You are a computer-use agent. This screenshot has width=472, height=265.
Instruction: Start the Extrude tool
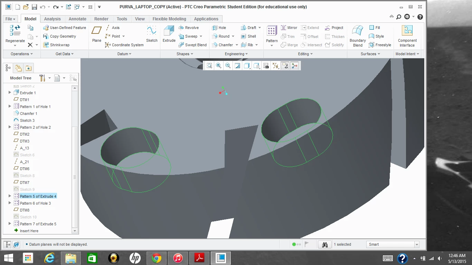(169, 34)
